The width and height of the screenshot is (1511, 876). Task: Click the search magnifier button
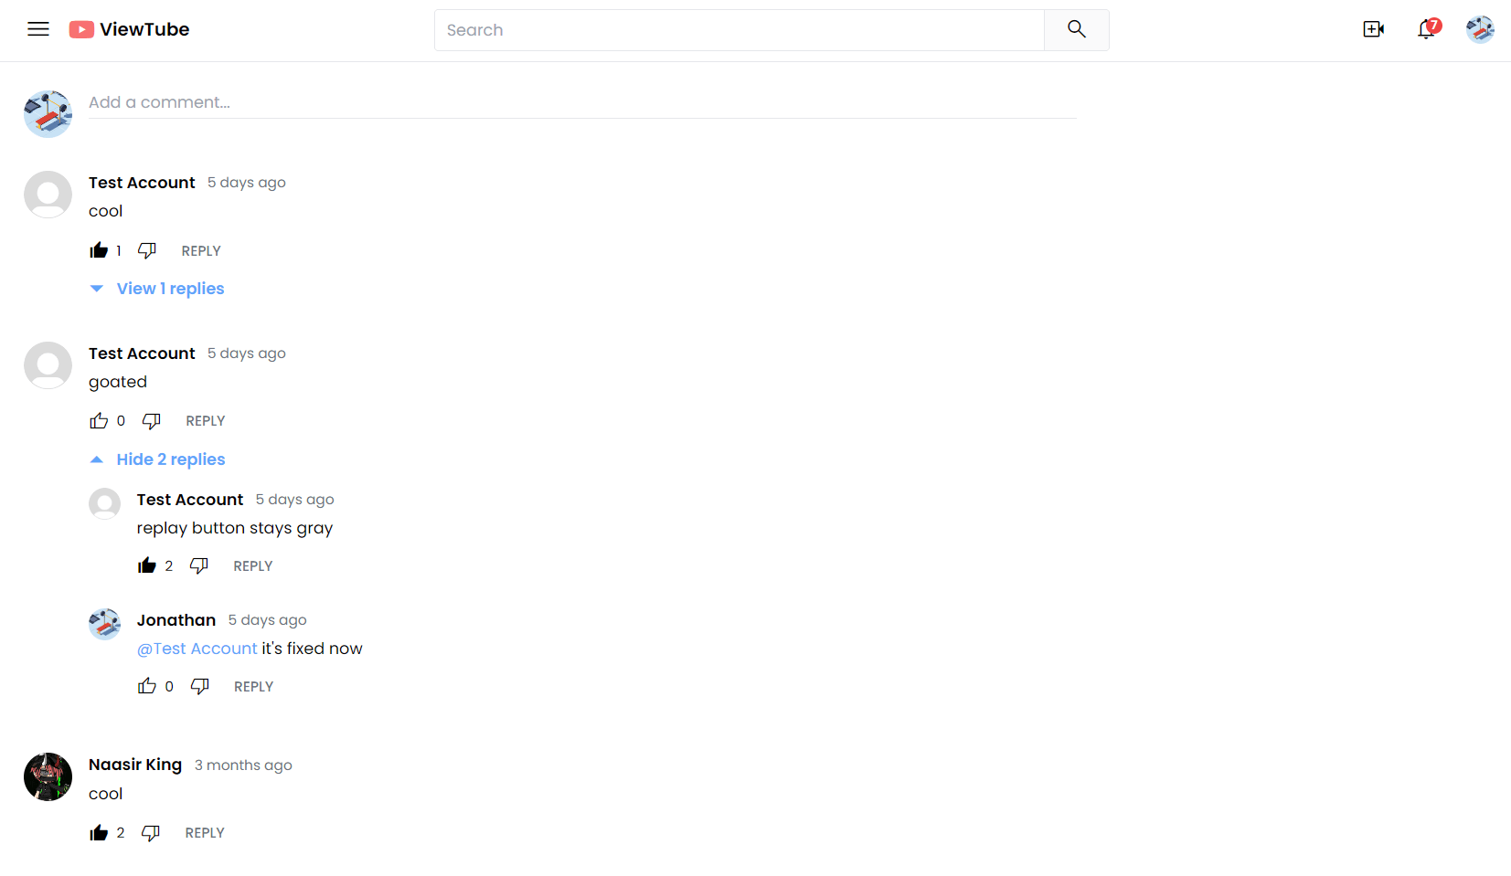point(1076,30)
